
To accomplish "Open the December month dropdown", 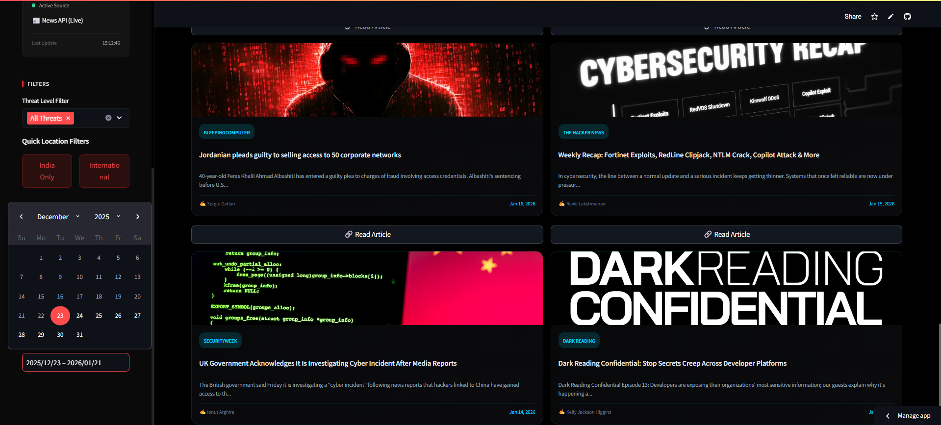I will [58, 217].
